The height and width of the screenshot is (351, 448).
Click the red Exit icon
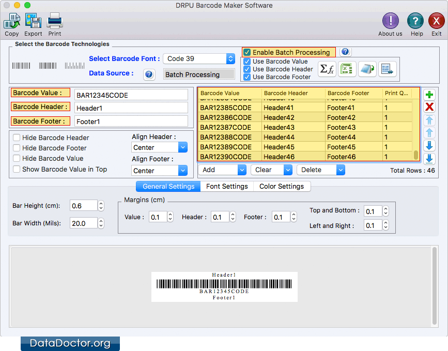pos(436,21)
